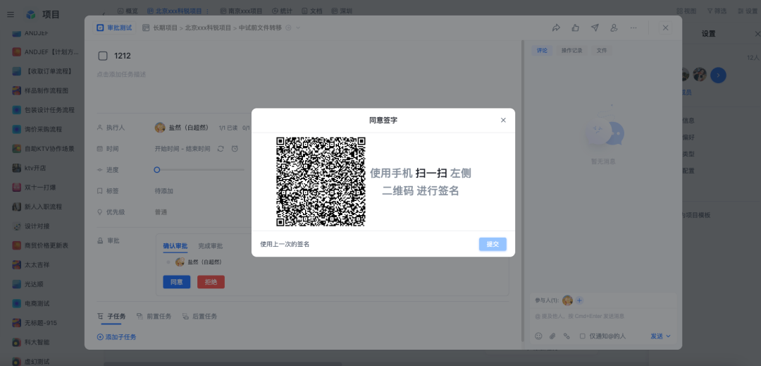
Task: Click the signature QR code image
Action: (321, 181)
